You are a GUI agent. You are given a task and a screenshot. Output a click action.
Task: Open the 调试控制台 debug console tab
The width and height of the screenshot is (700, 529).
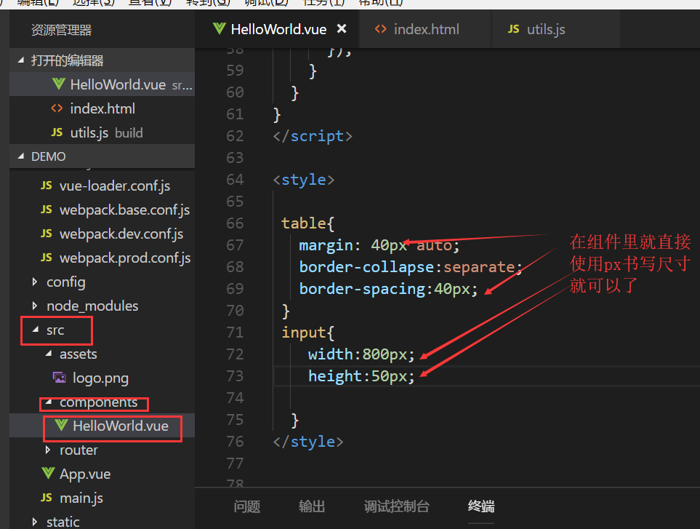pyautogui.click(x=396, y=506)
